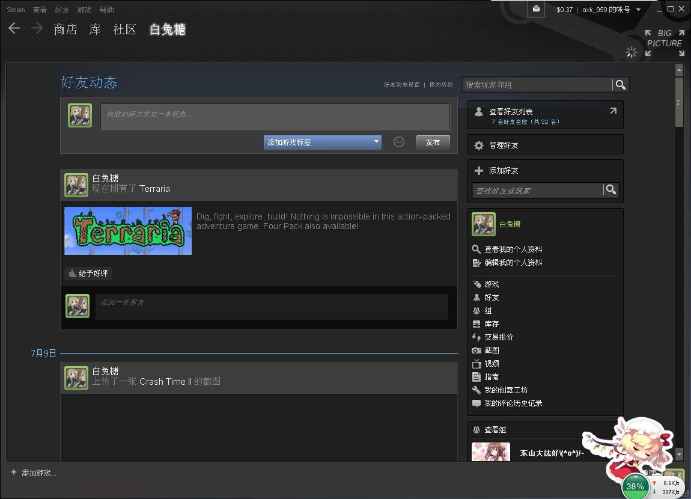Click the edit icon beside 编辑我的个人资料
This screenshot has height=499, width=691.
pos(476,263)
